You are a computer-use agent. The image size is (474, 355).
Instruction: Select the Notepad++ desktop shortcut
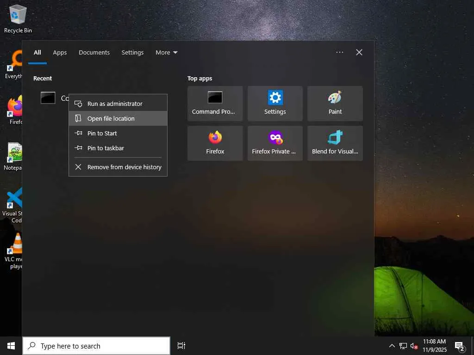pos(14,156)
